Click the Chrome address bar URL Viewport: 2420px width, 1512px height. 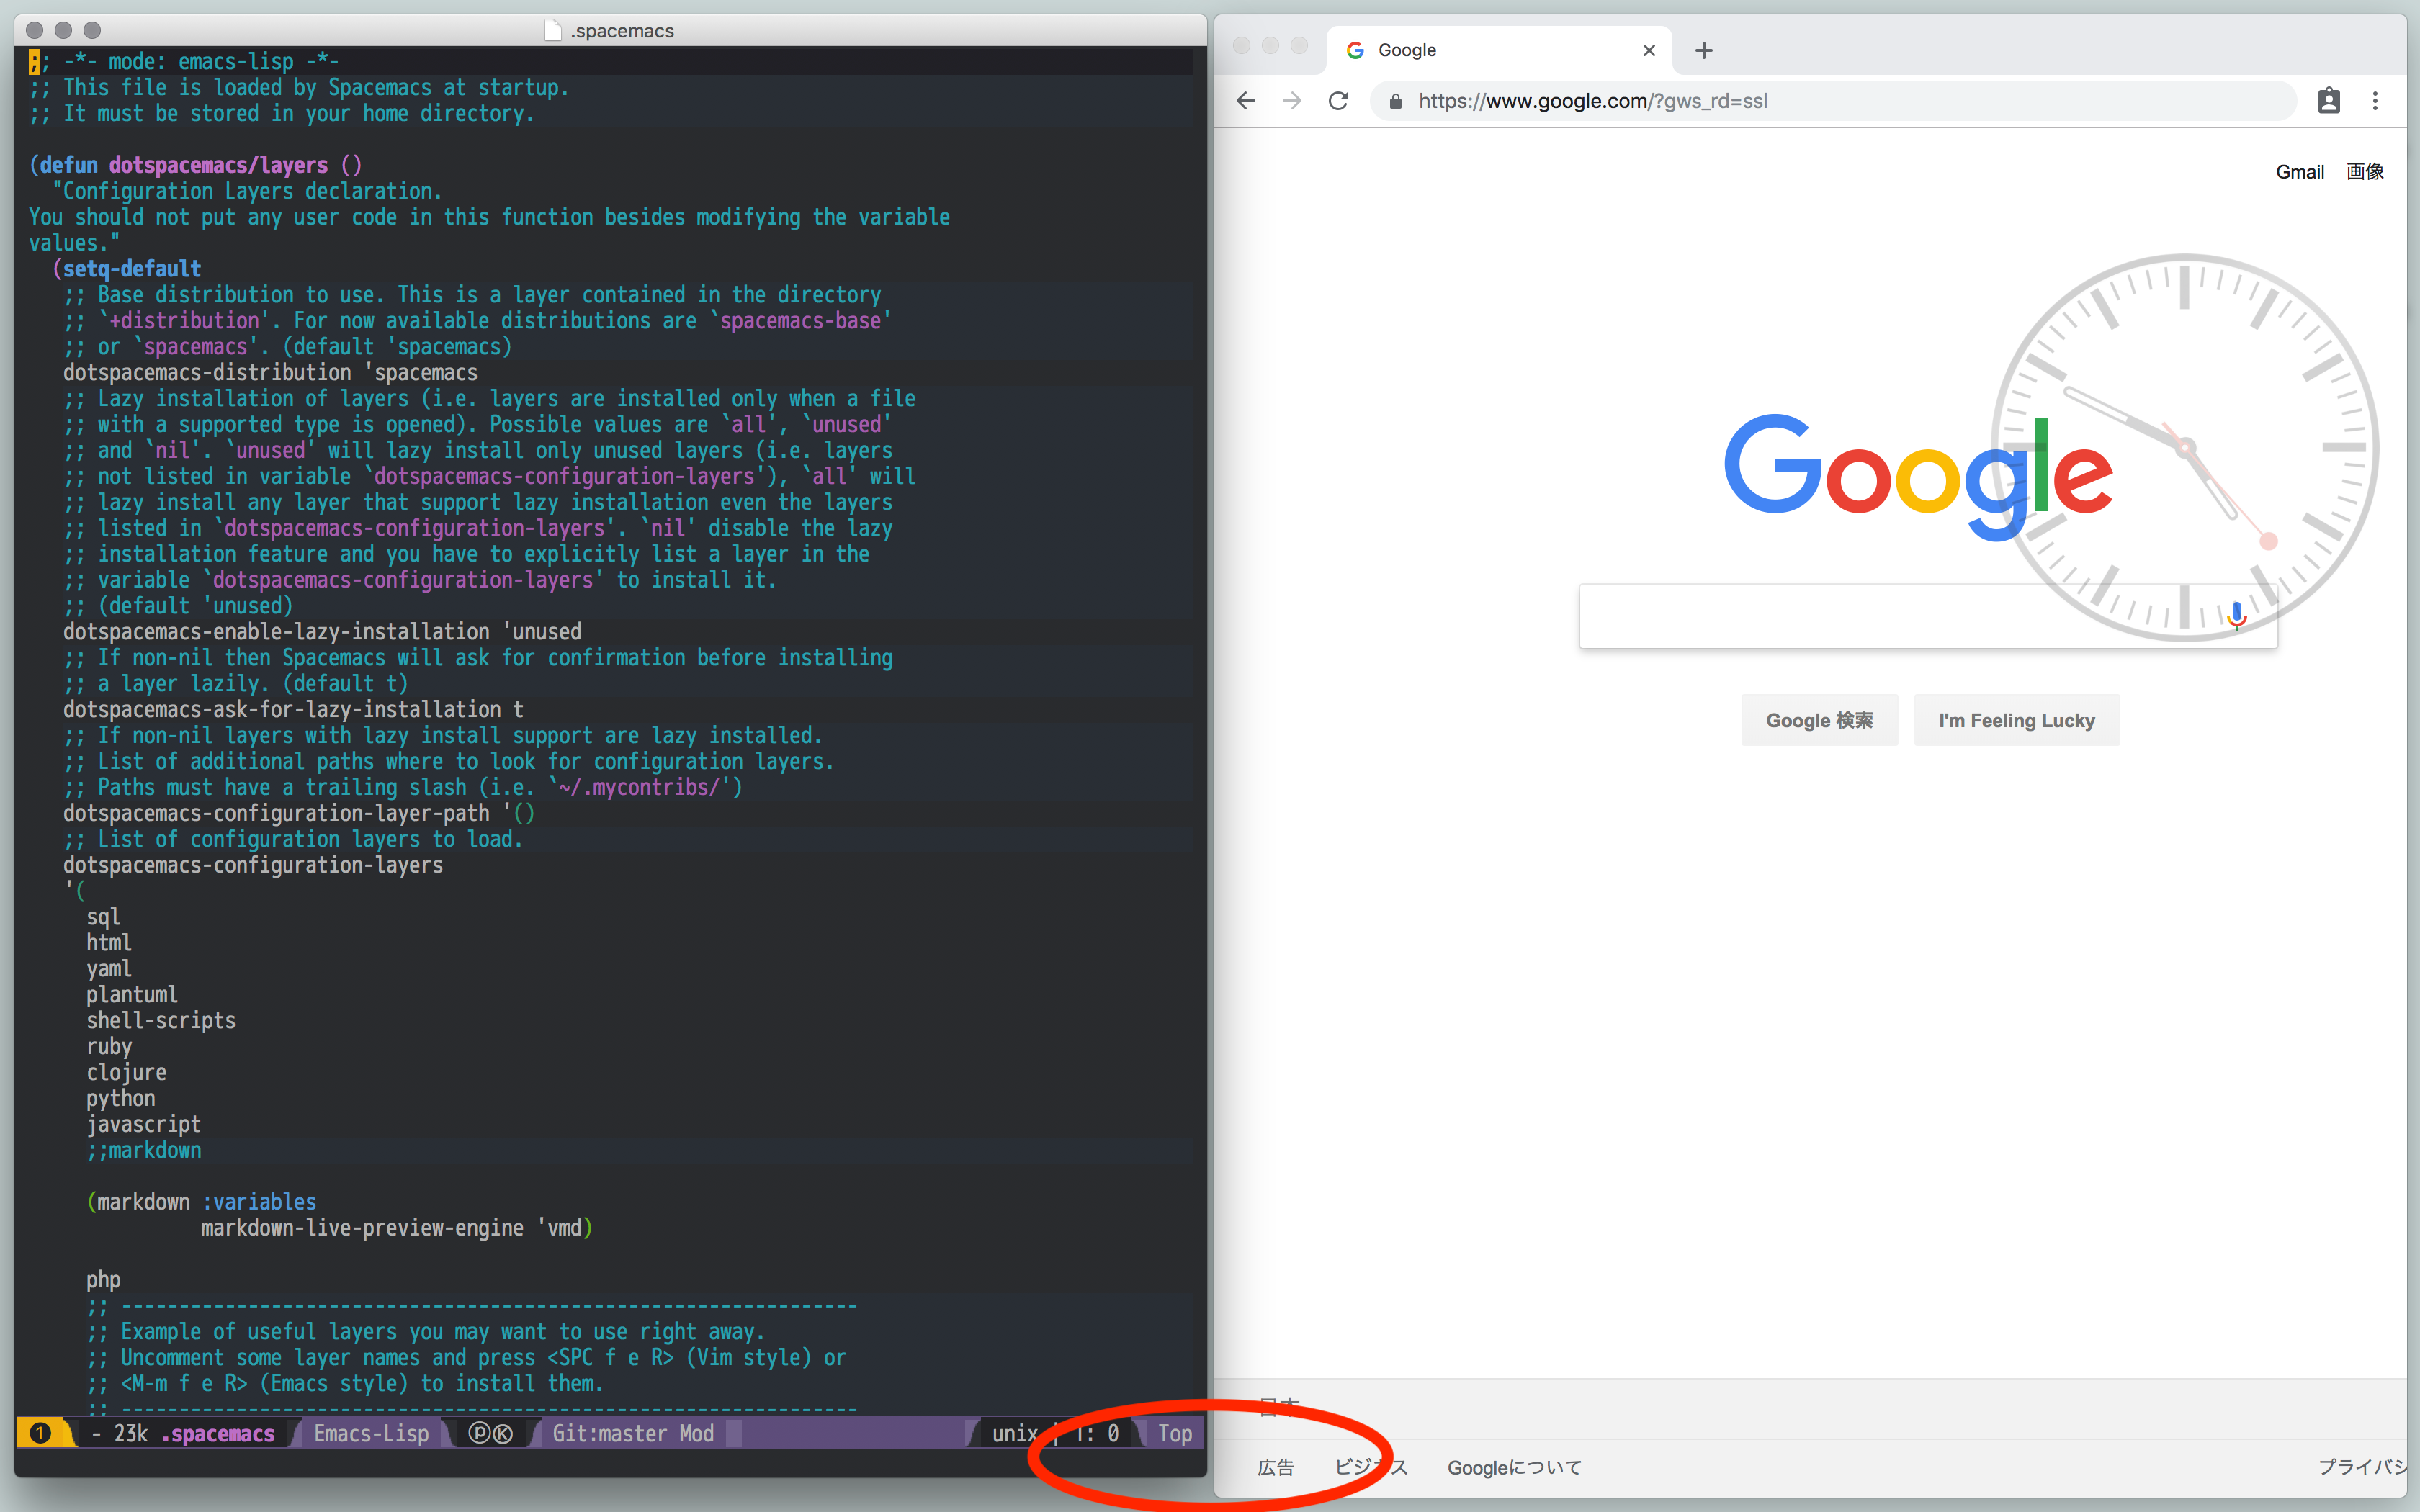coord(1592,101)
